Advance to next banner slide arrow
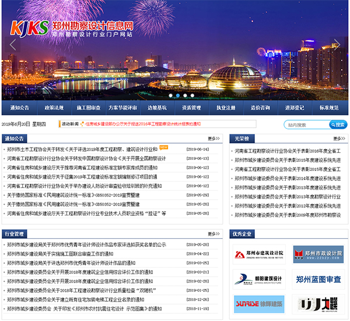This screenshot has width=350, height=321. pyautogui.click(x=337, y=45)
